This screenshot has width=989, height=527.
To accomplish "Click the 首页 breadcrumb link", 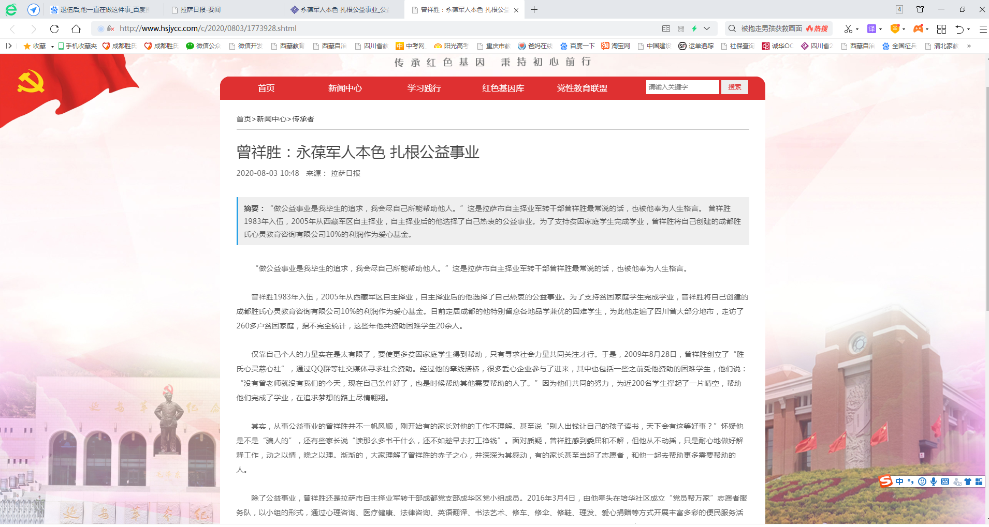I will point(244,119).
